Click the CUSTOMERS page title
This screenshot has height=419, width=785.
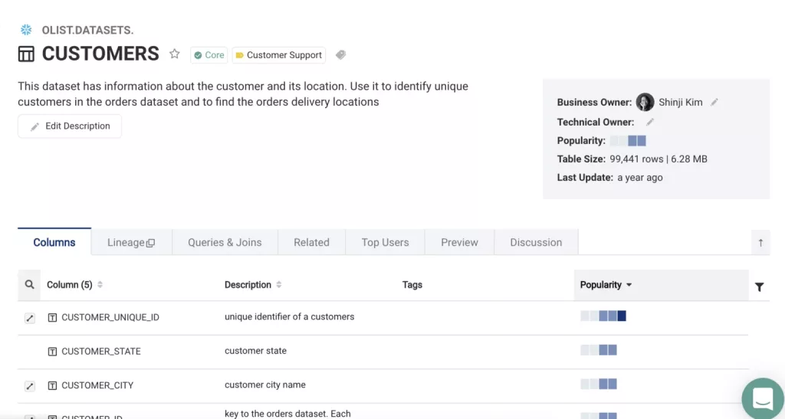100,54
